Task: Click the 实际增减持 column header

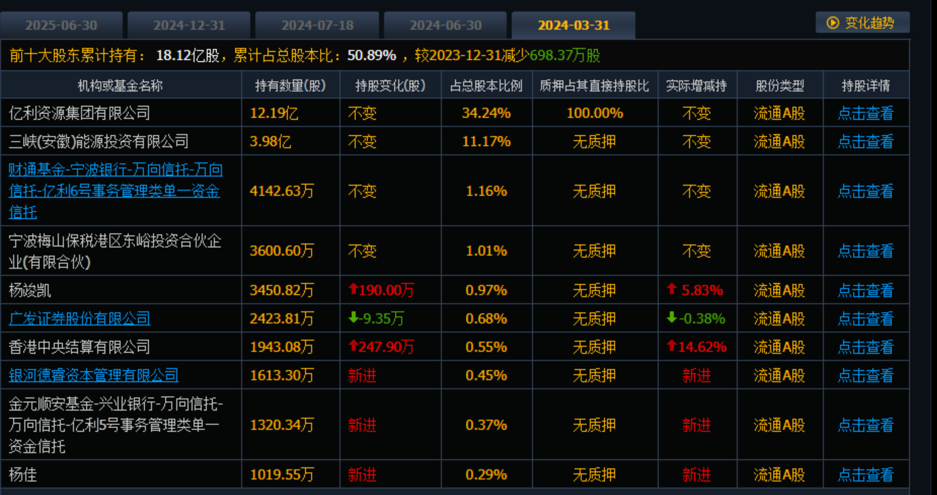Action: 697,86
